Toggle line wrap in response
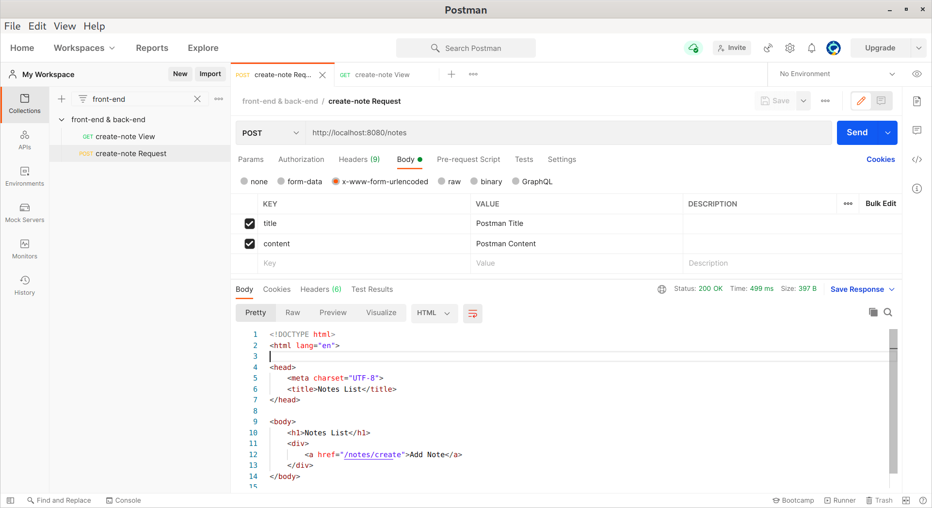 click(473, 314)
